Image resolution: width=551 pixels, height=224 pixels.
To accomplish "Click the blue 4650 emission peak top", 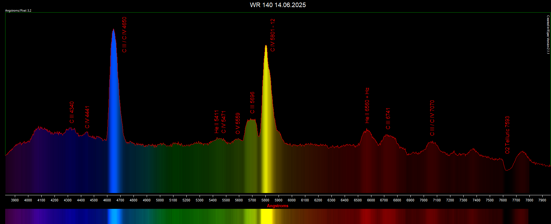I will 113,30.
